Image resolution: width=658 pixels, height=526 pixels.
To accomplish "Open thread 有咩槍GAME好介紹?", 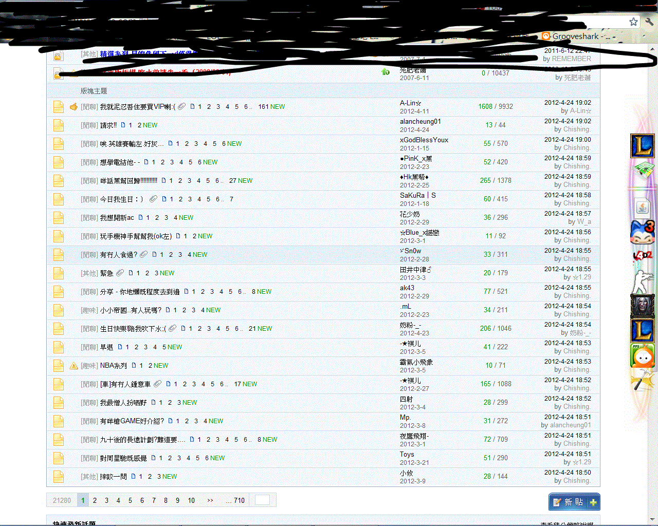I will (x=132, y=421).
